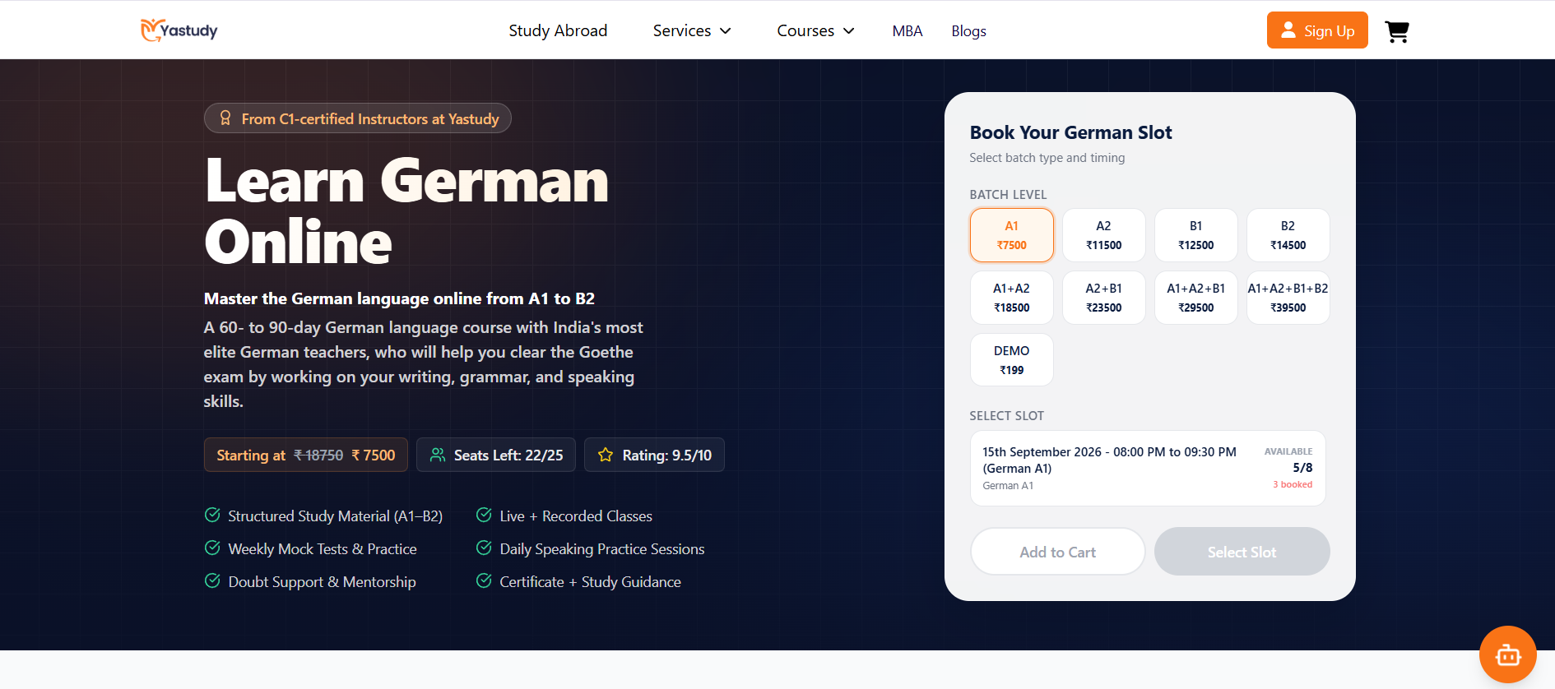Click the Rating: 9.5/10 text

tap(667, 455)
